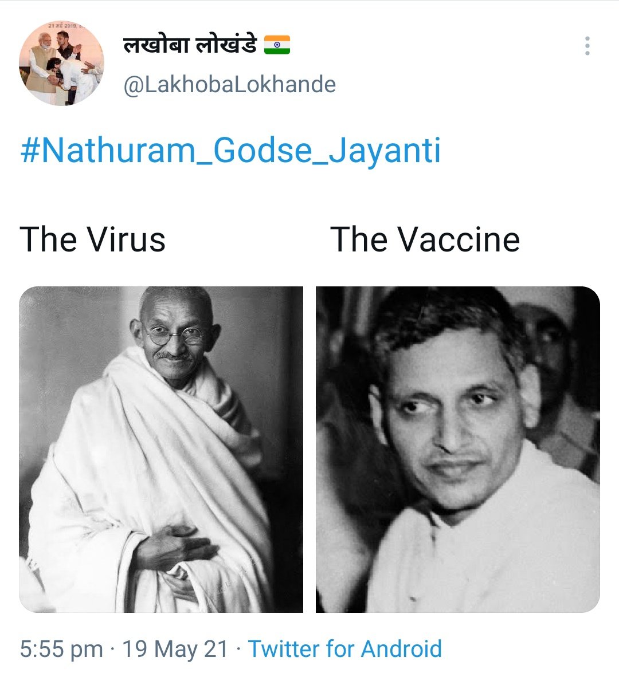Viewport: 619px width, 677px height.
Task: Click the 19 May 21 date
Action: tap(175, 649)
